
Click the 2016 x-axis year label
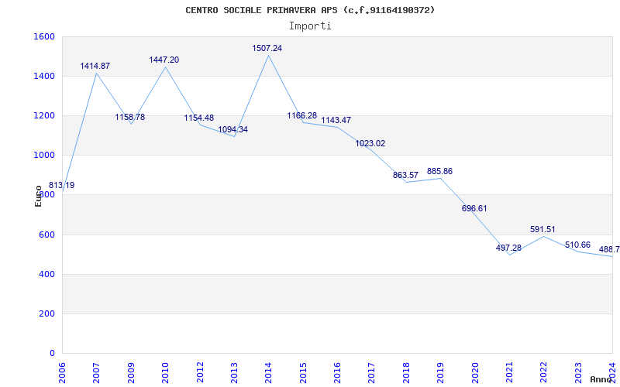[x=337, y=372]
